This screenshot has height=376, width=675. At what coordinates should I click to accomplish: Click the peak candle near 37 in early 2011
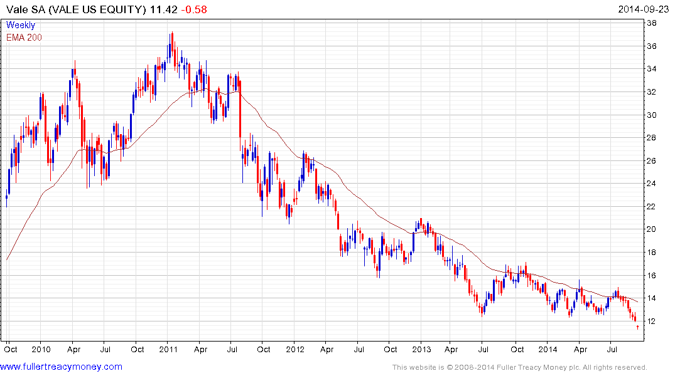(x=172, y=45)
